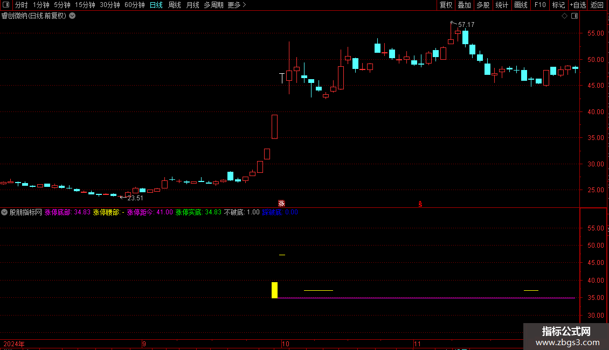Open F10 company information

click(540, 5)
